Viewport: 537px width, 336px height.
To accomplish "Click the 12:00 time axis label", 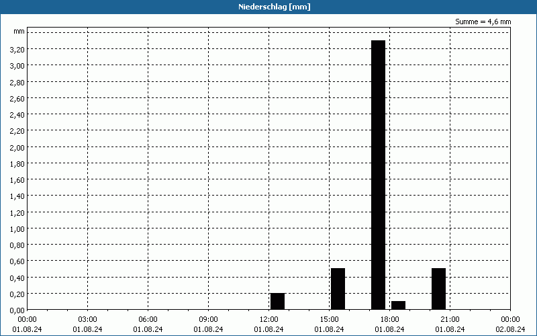I will coord(269,320).
